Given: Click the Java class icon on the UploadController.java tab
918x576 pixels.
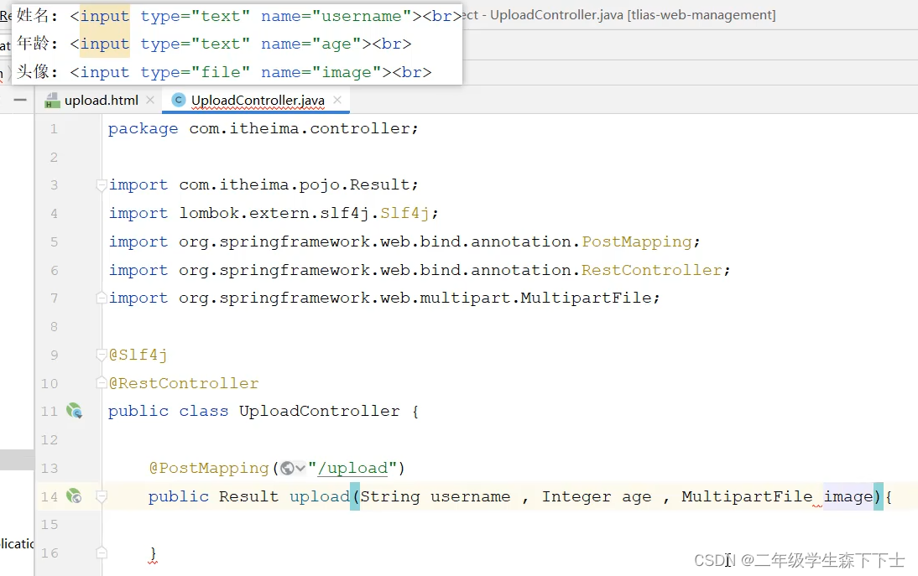Looking at the screenshot, I should 178,100.
